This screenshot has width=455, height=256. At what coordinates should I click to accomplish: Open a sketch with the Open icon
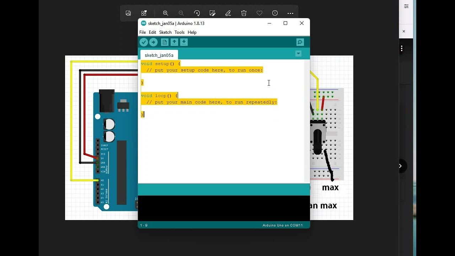[x=174, y=42]
